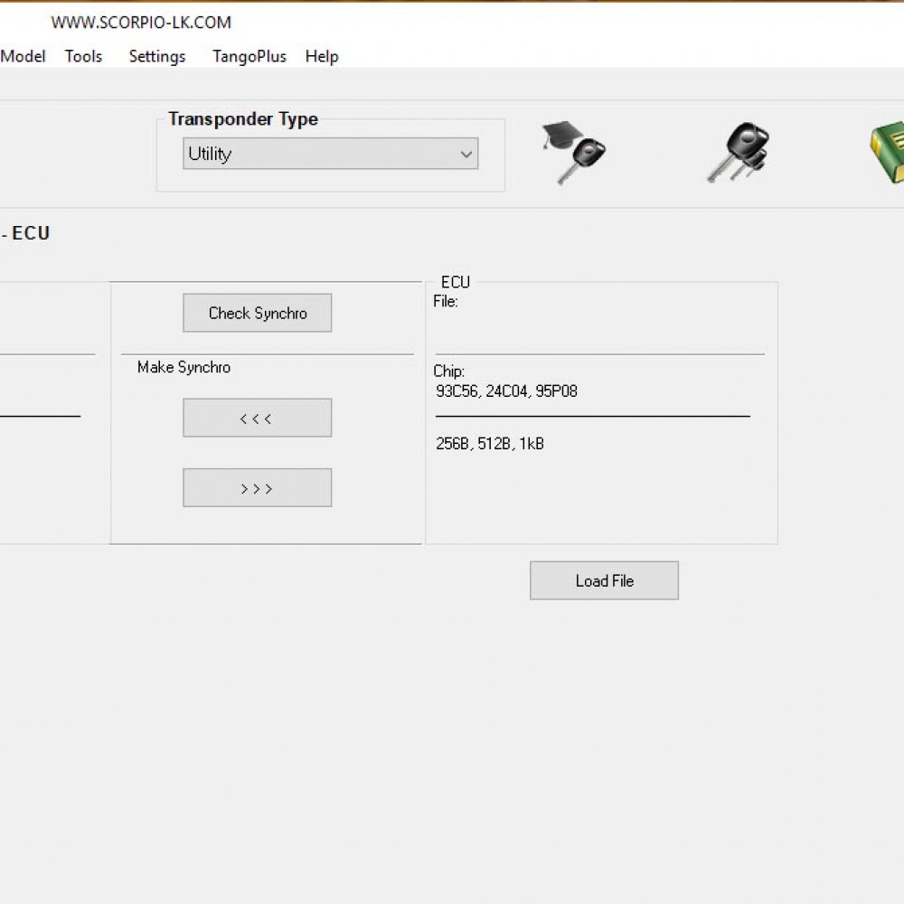Click the left Make Synchro arrow button

pyautogui.click(x=257, y=418)
